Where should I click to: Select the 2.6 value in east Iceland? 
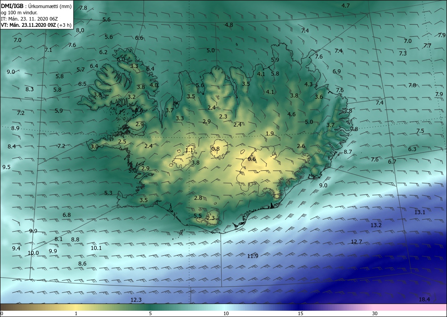(301, 146)
